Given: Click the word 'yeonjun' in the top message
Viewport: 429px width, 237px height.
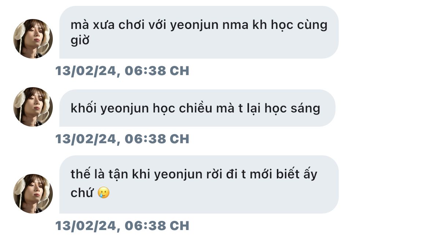Looking at the screenshot, I should click(194, 26).
